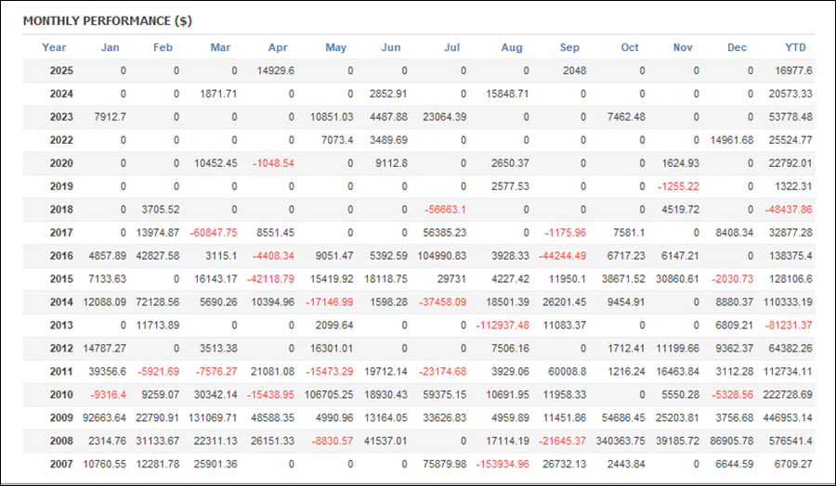Viewport: 836px width, 486px height.
Task: Click the 14929.6 value in 2025 row
Action: [276, 70]
